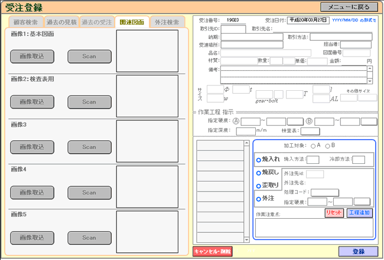The width and height of the screenshot is (384, 260).
Task: Select radio button A for 加工対象
Action: click(x=313, y=146)
